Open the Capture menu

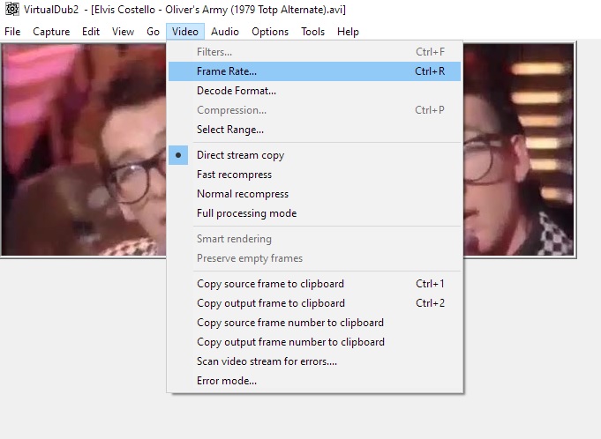(51, 32)
